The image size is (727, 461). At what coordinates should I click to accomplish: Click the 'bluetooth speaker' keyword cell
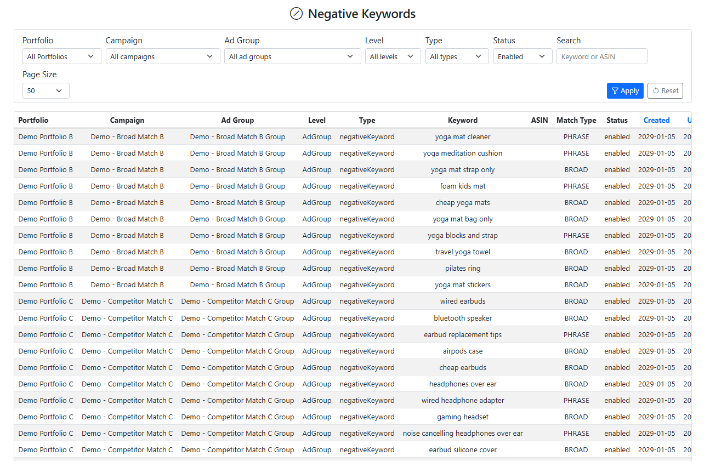click(462, 318)
